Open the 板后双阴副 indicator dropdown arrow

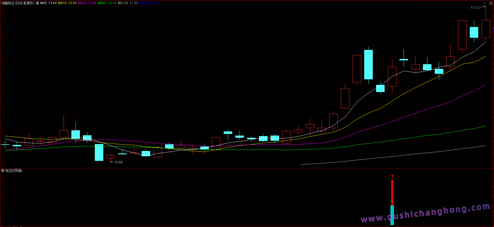3,171
